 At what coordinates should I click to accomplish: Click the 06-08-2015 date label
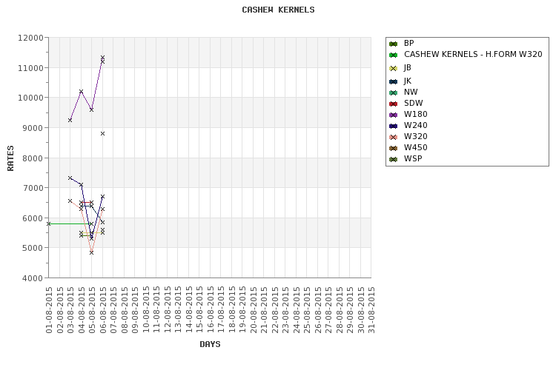(103, 310)
